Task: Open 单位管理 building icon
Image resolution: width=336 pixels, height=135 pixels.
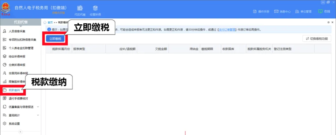Action: [297, 12]
